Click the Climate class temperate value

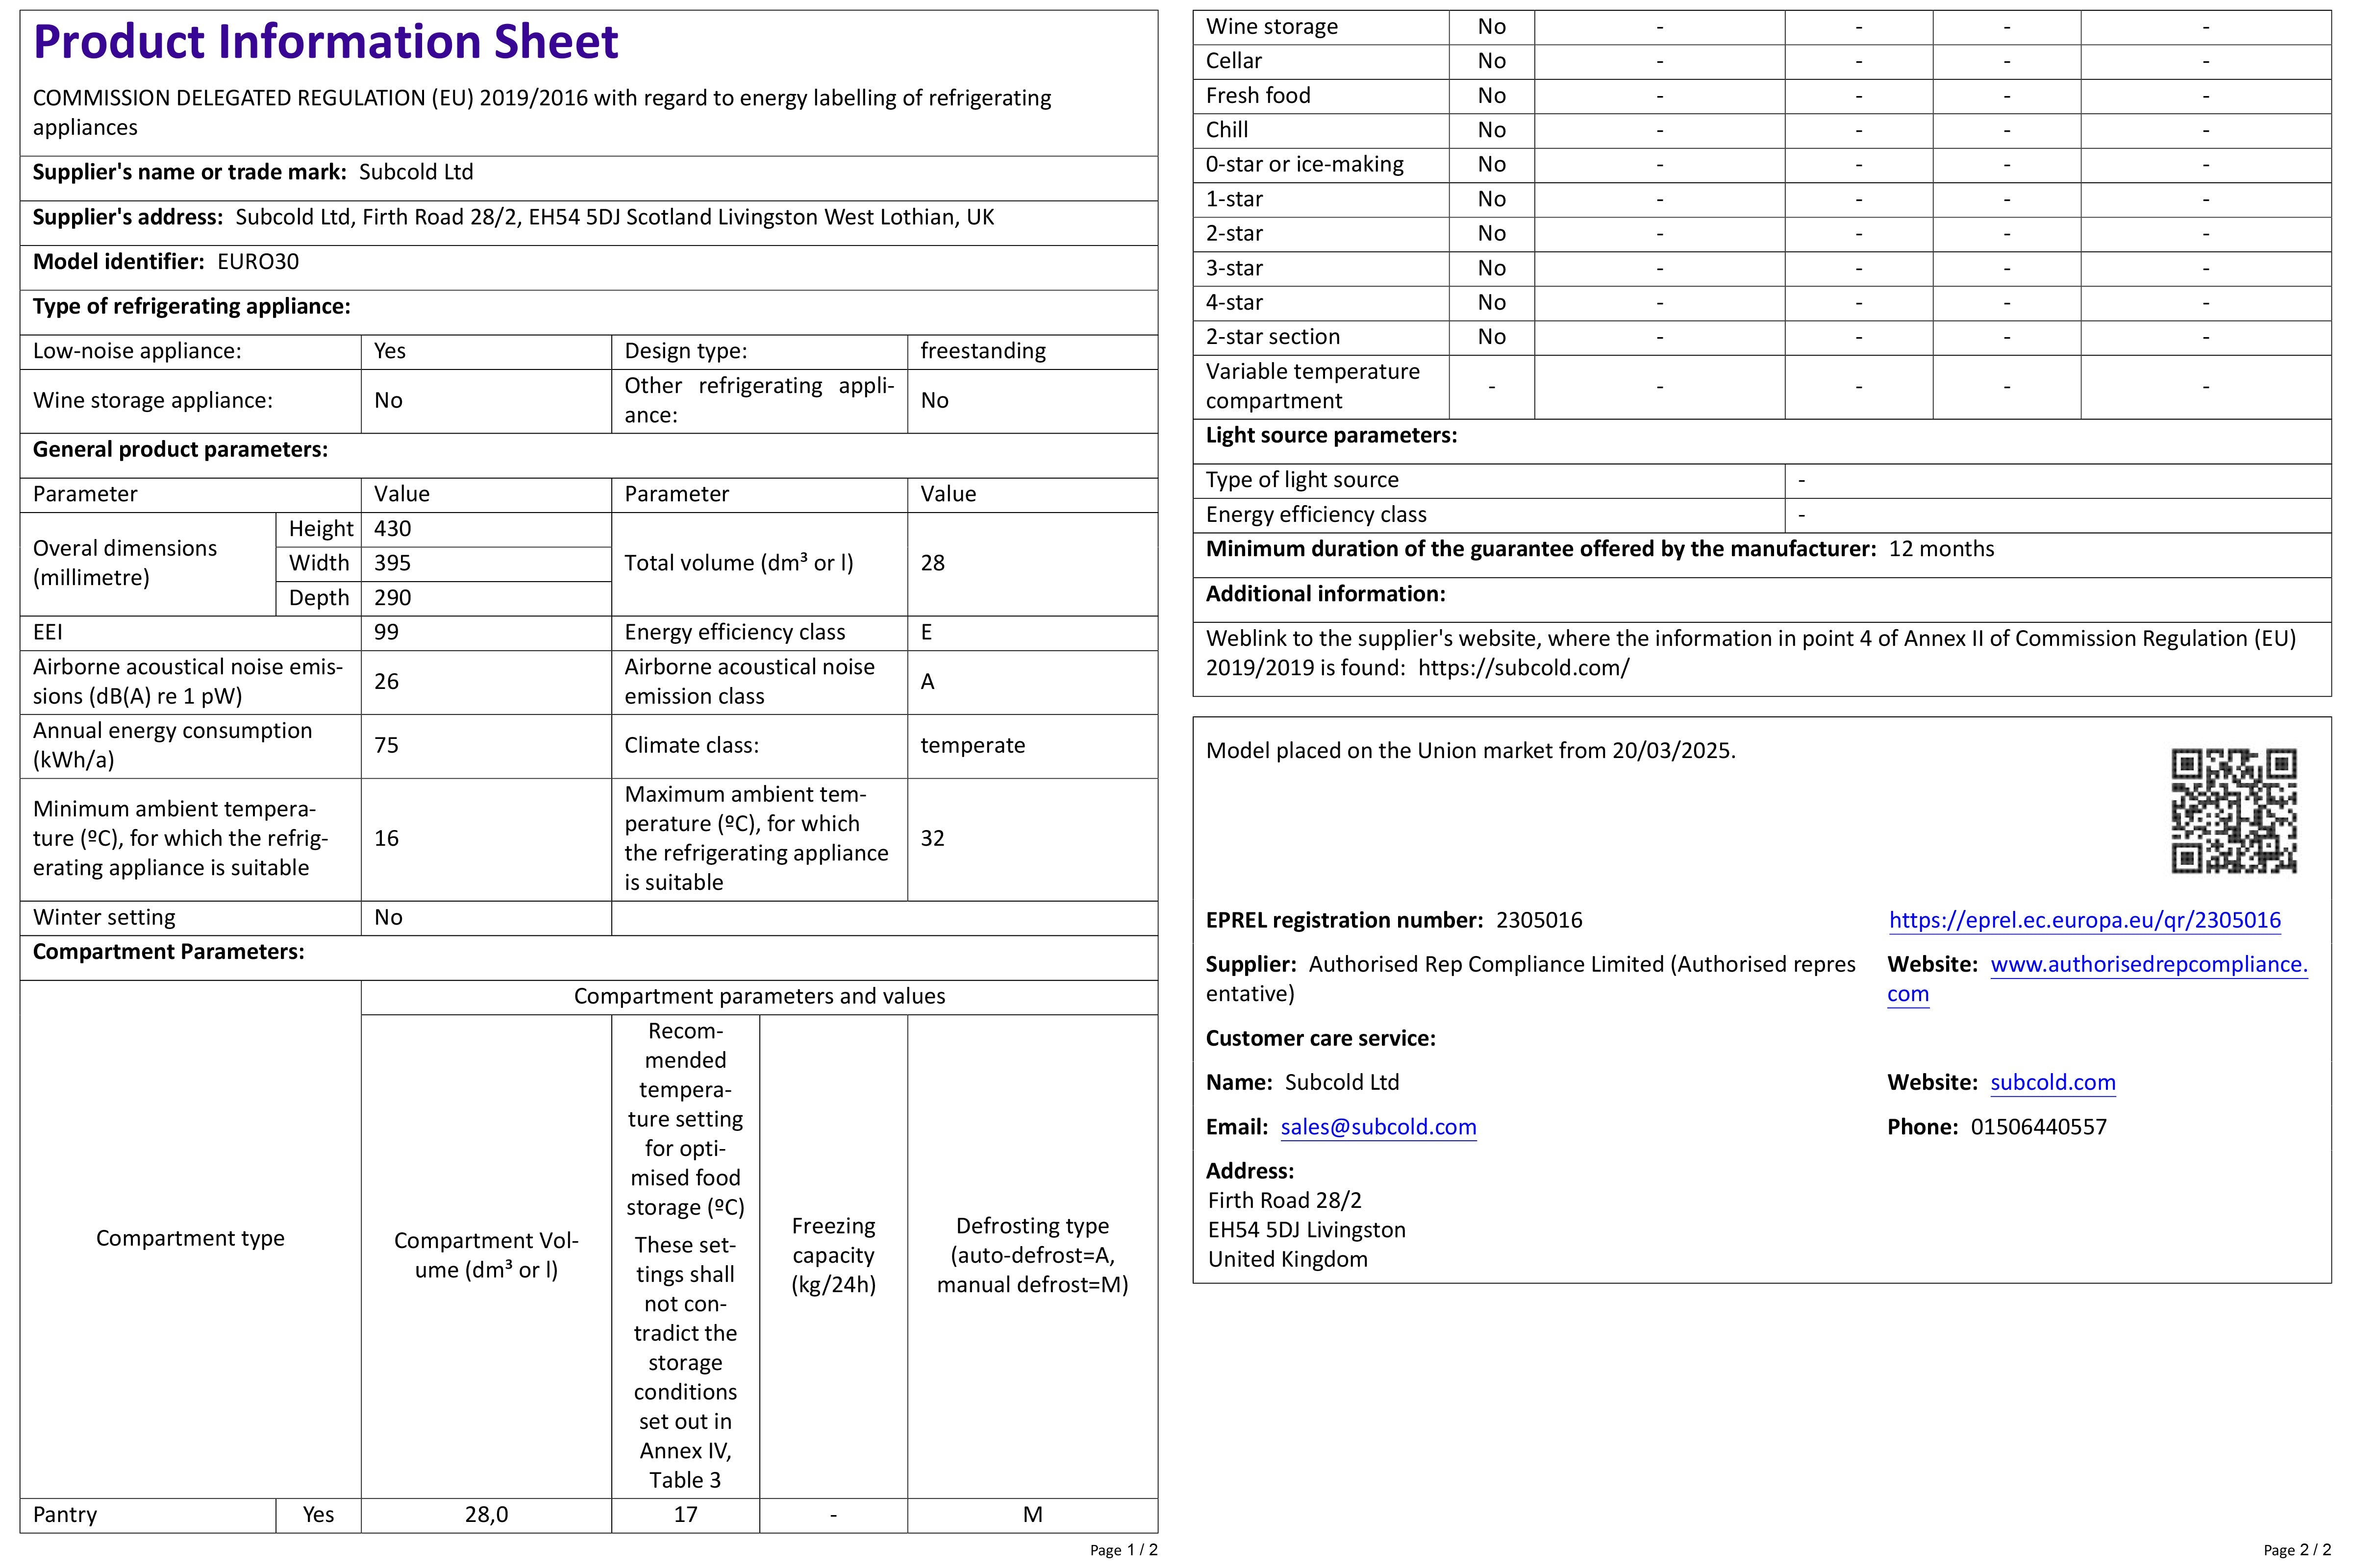(973, 745)
